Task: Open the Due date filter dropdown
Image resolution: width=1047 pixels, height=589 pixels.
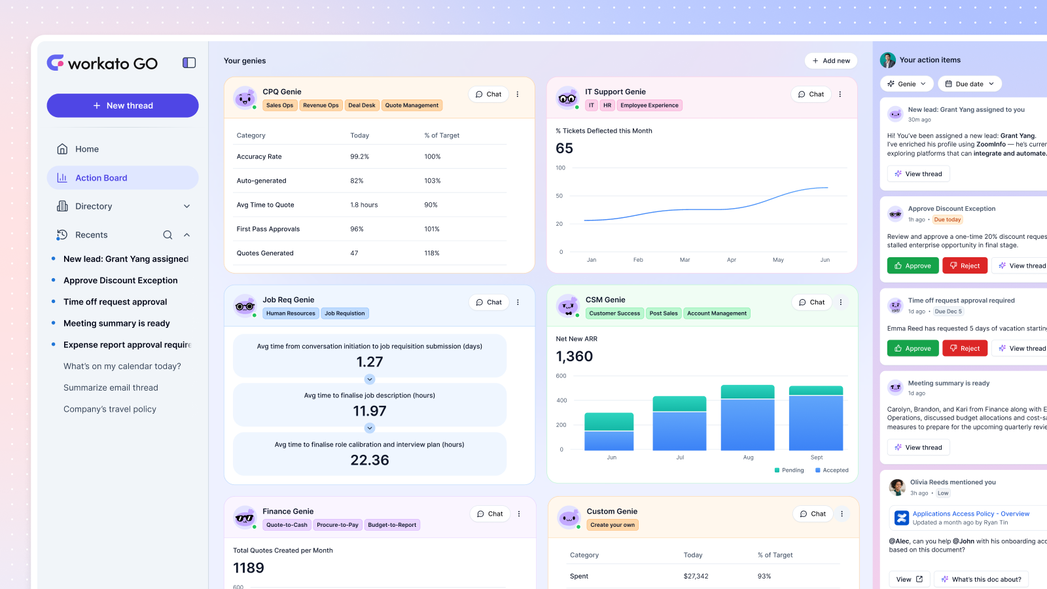Action: [x=969, y=84]
